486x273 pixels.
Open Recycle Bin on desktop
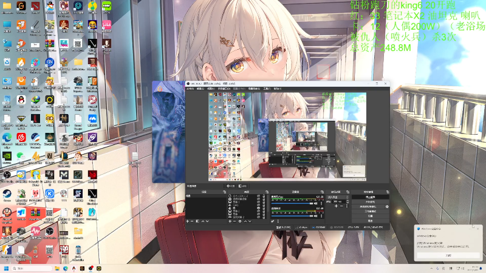(7, 62)
